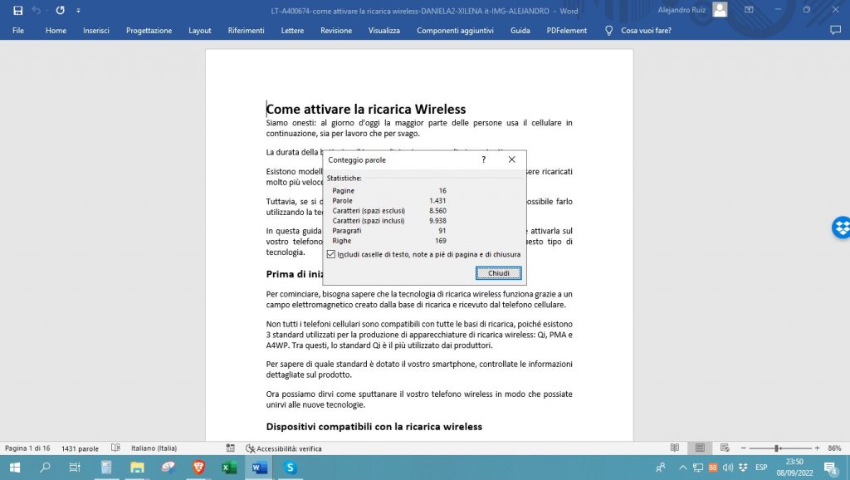Close the Conteggio parole dialog with Chiudi
Viewport: 850px width, 480px height.
(x=497, y=272)
